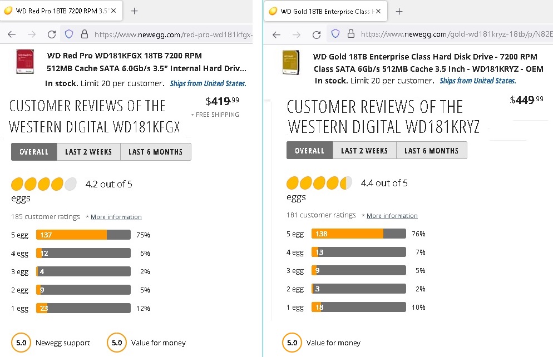
Task: Click the 5 egg rating bar showing 137
Action: click(83, 235)
